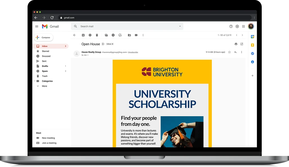Click the Labels icon in toolbar

(136, 35)
